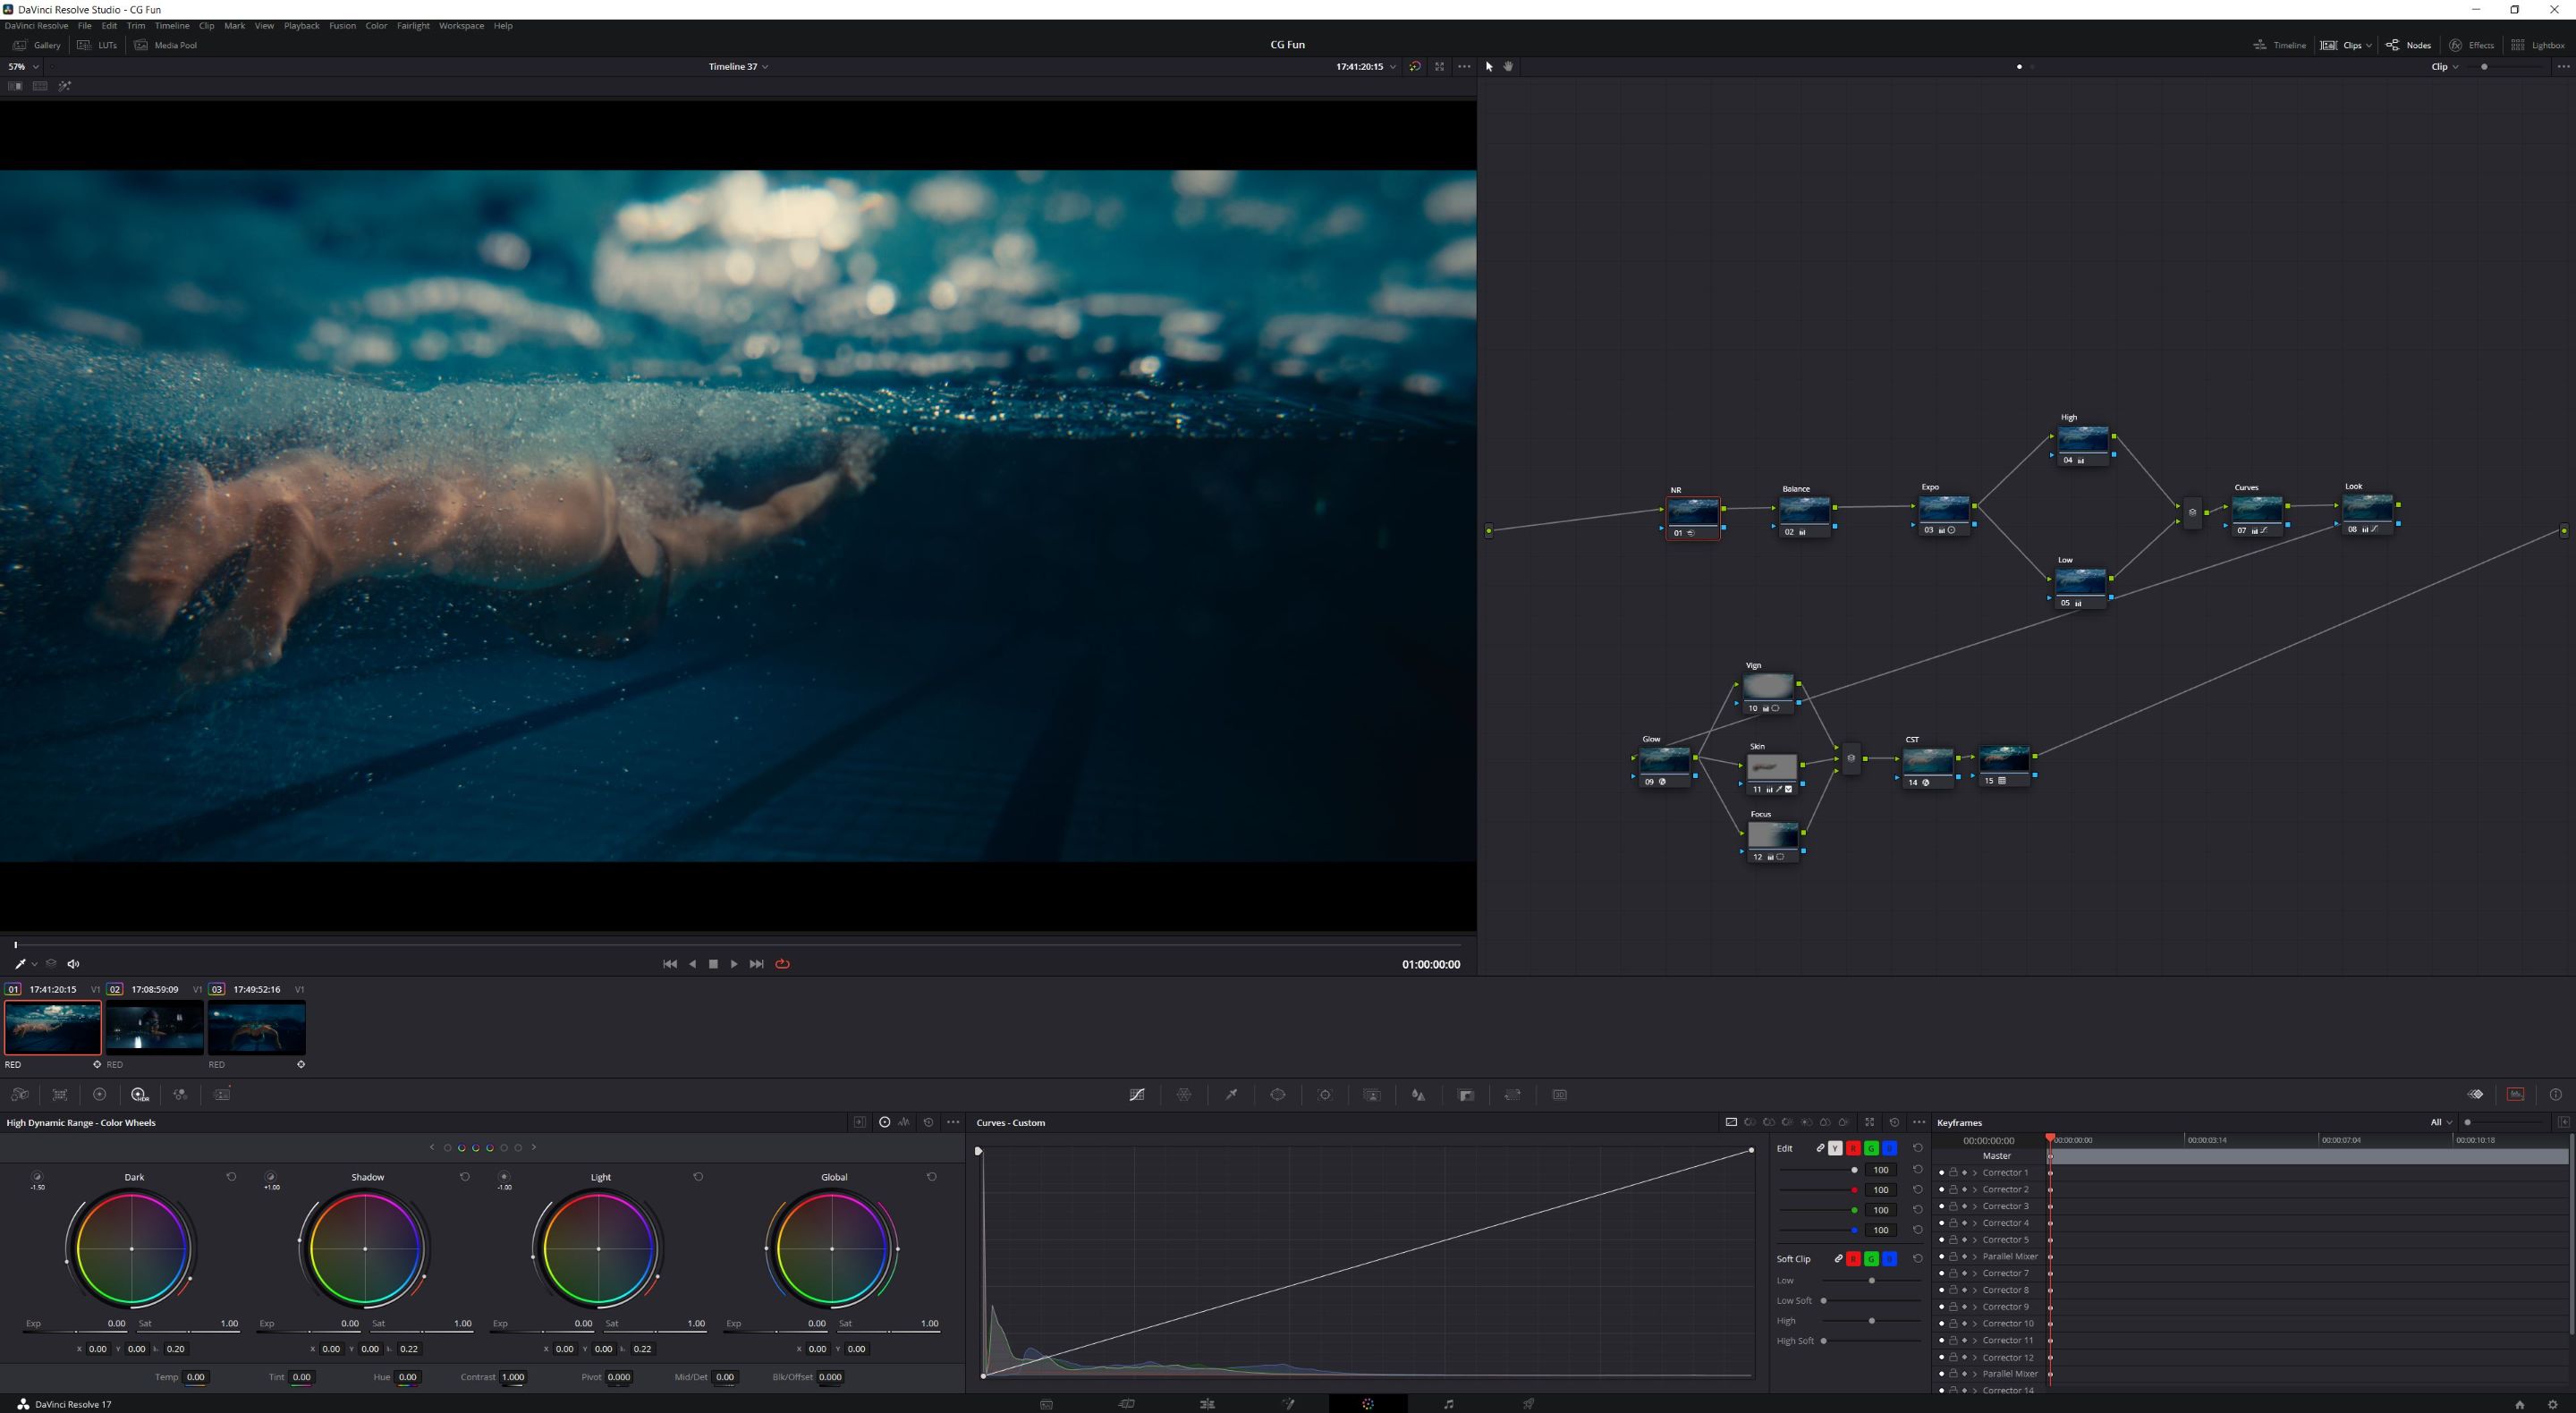Open the Color menu
Screen dimensions: 2576x1413
pos(376,26)
